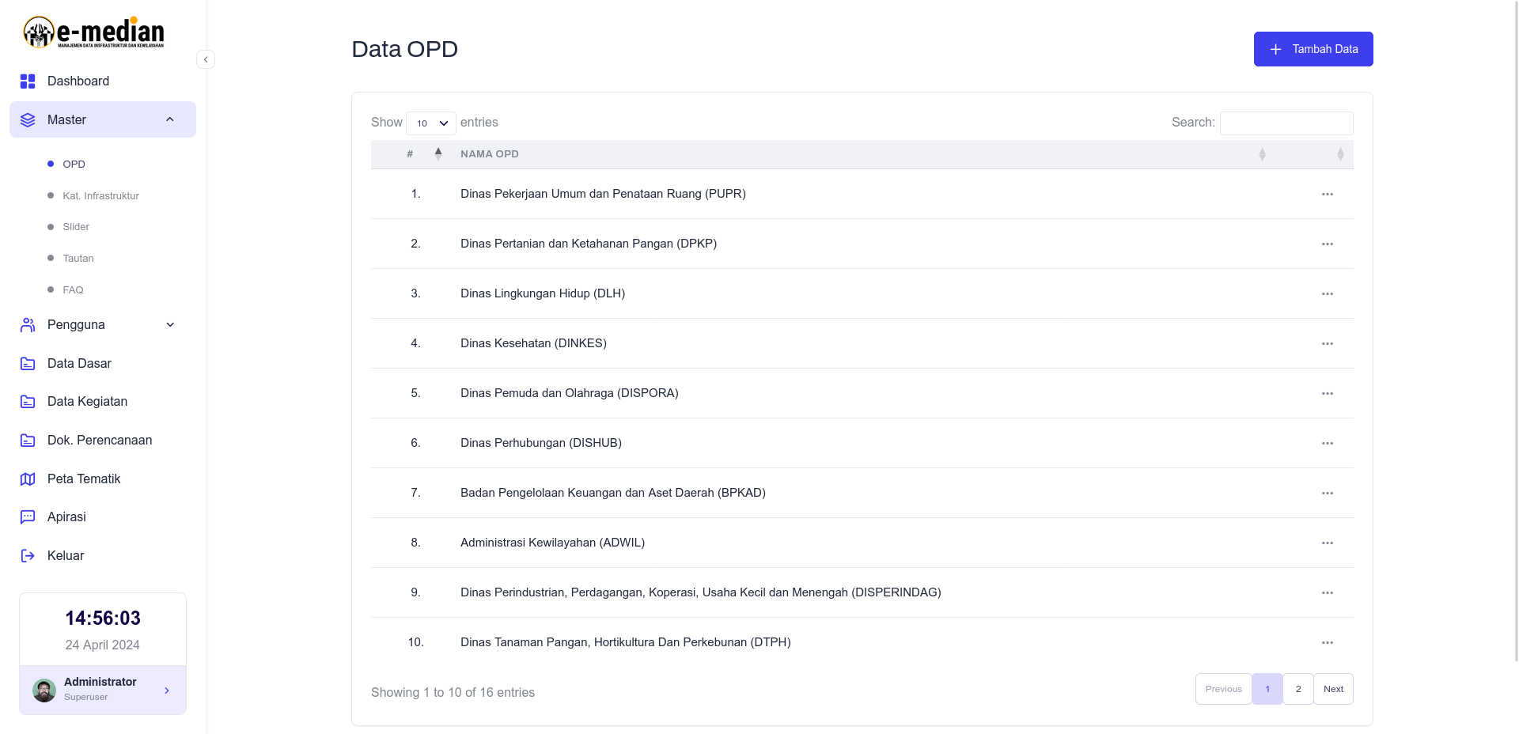Click row text Dinas Kesehatan (DINKES)
1519x734 pixels.
coord(533,343)
